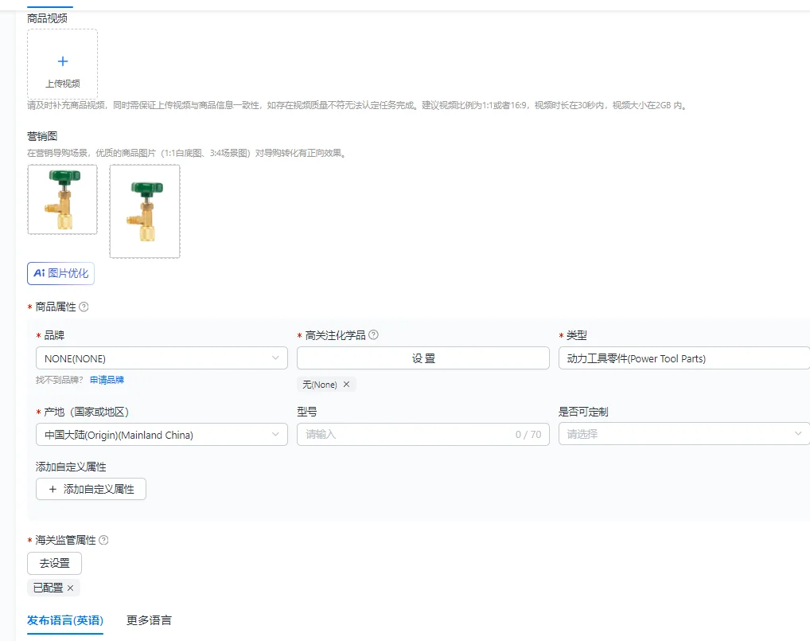Open the 是否可定制 dropdown
810x641 pixels.
click(684, 434)
